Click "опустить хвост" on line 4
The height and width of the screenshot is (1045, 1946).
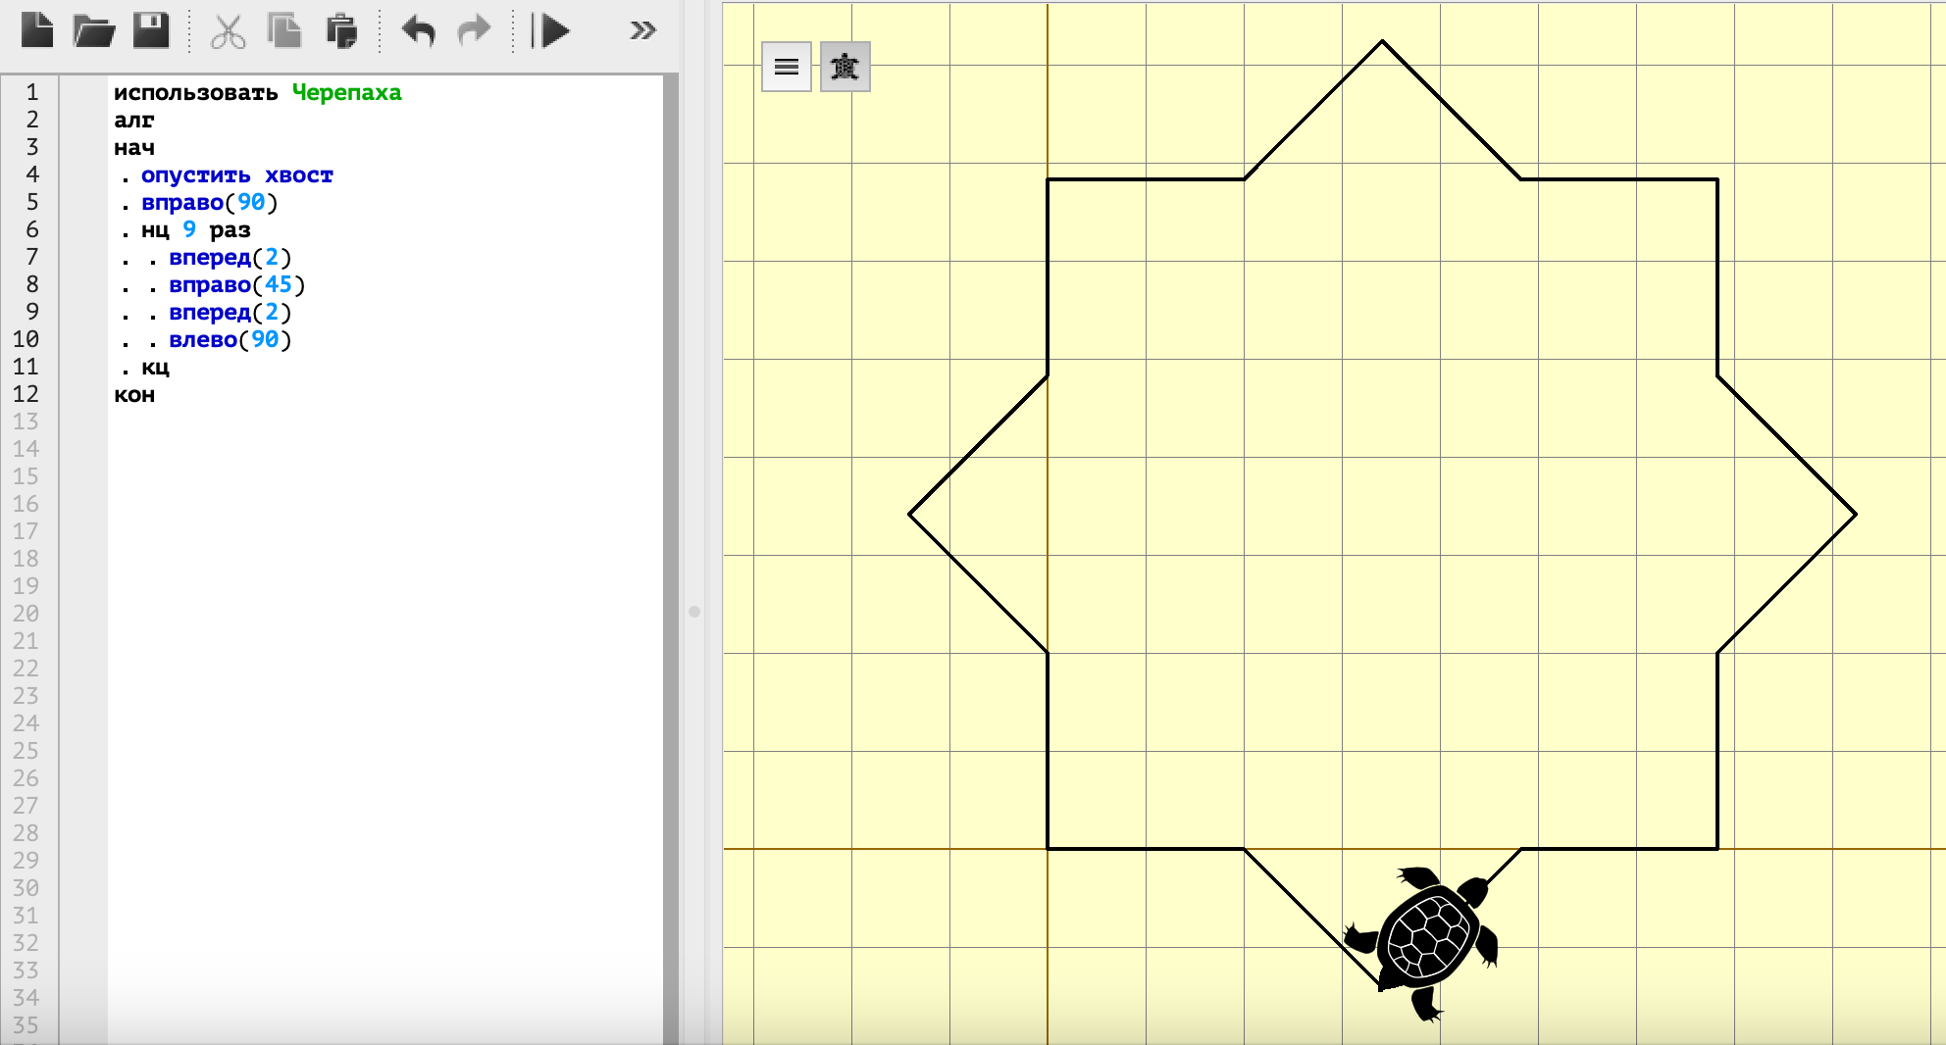tap(237, 174)
